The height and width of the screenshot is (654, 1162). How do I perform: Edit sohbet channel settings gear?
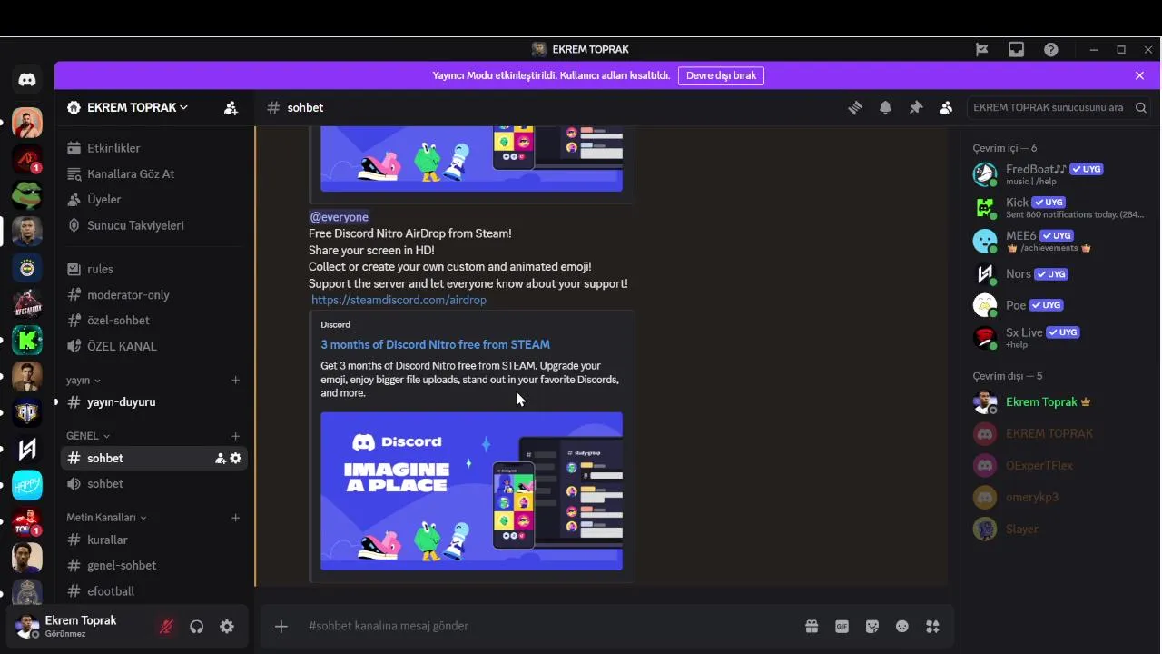pos(236,458)
